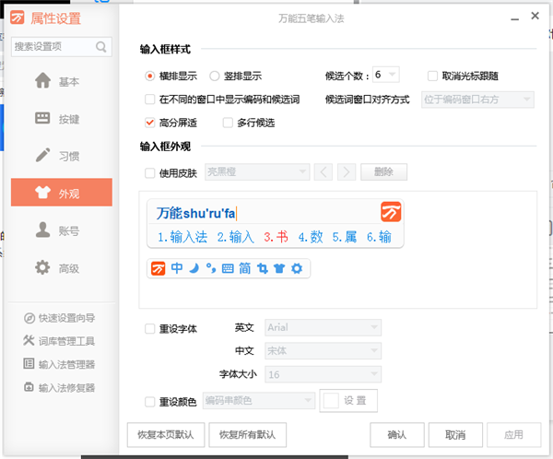Select the 竖排显示 radio button
Screen dimensions: 553x459
pos(215,76)
